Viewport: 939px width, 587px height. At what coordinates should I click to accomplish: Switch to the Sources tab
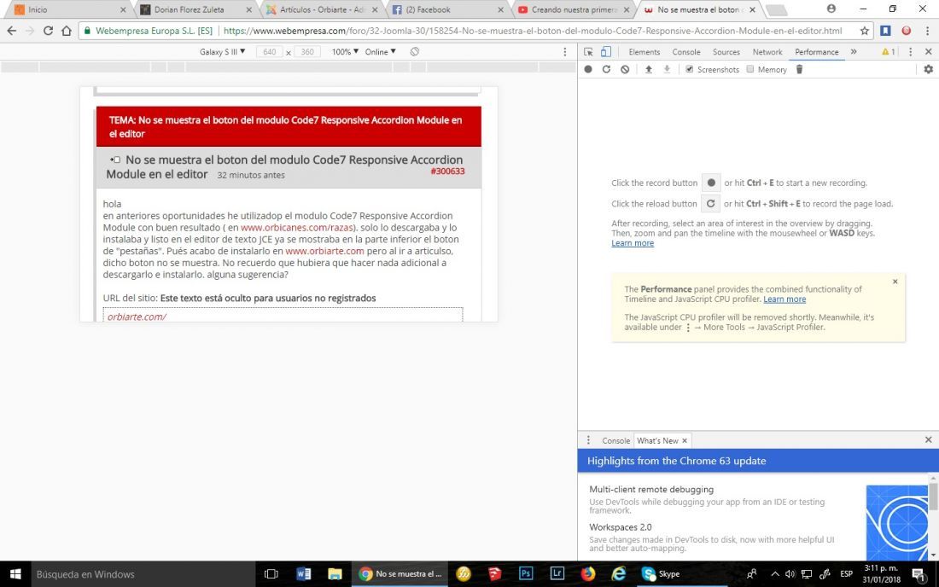coord(726,52)
